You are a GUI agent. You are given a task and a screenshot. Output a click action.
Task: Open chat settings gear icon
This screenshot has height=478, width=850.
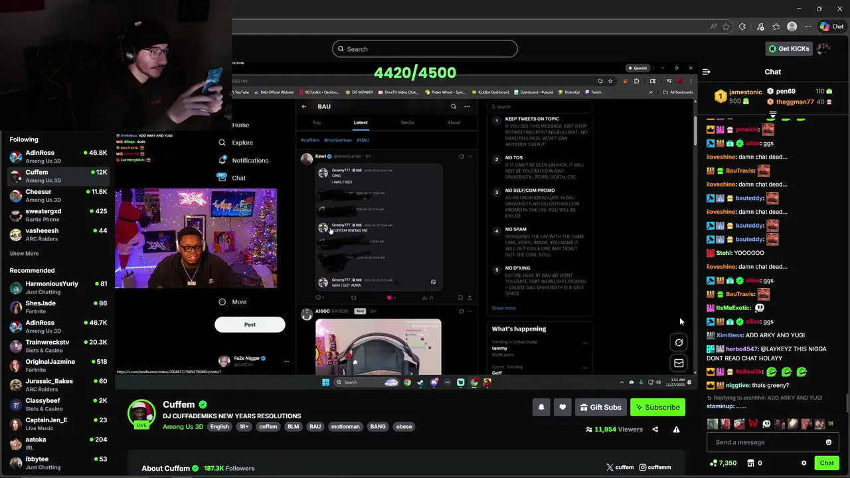tap(804, 463)
